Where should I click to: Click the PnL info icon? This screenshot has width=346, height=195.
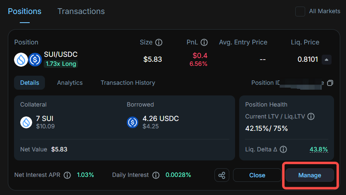point(204,42)
